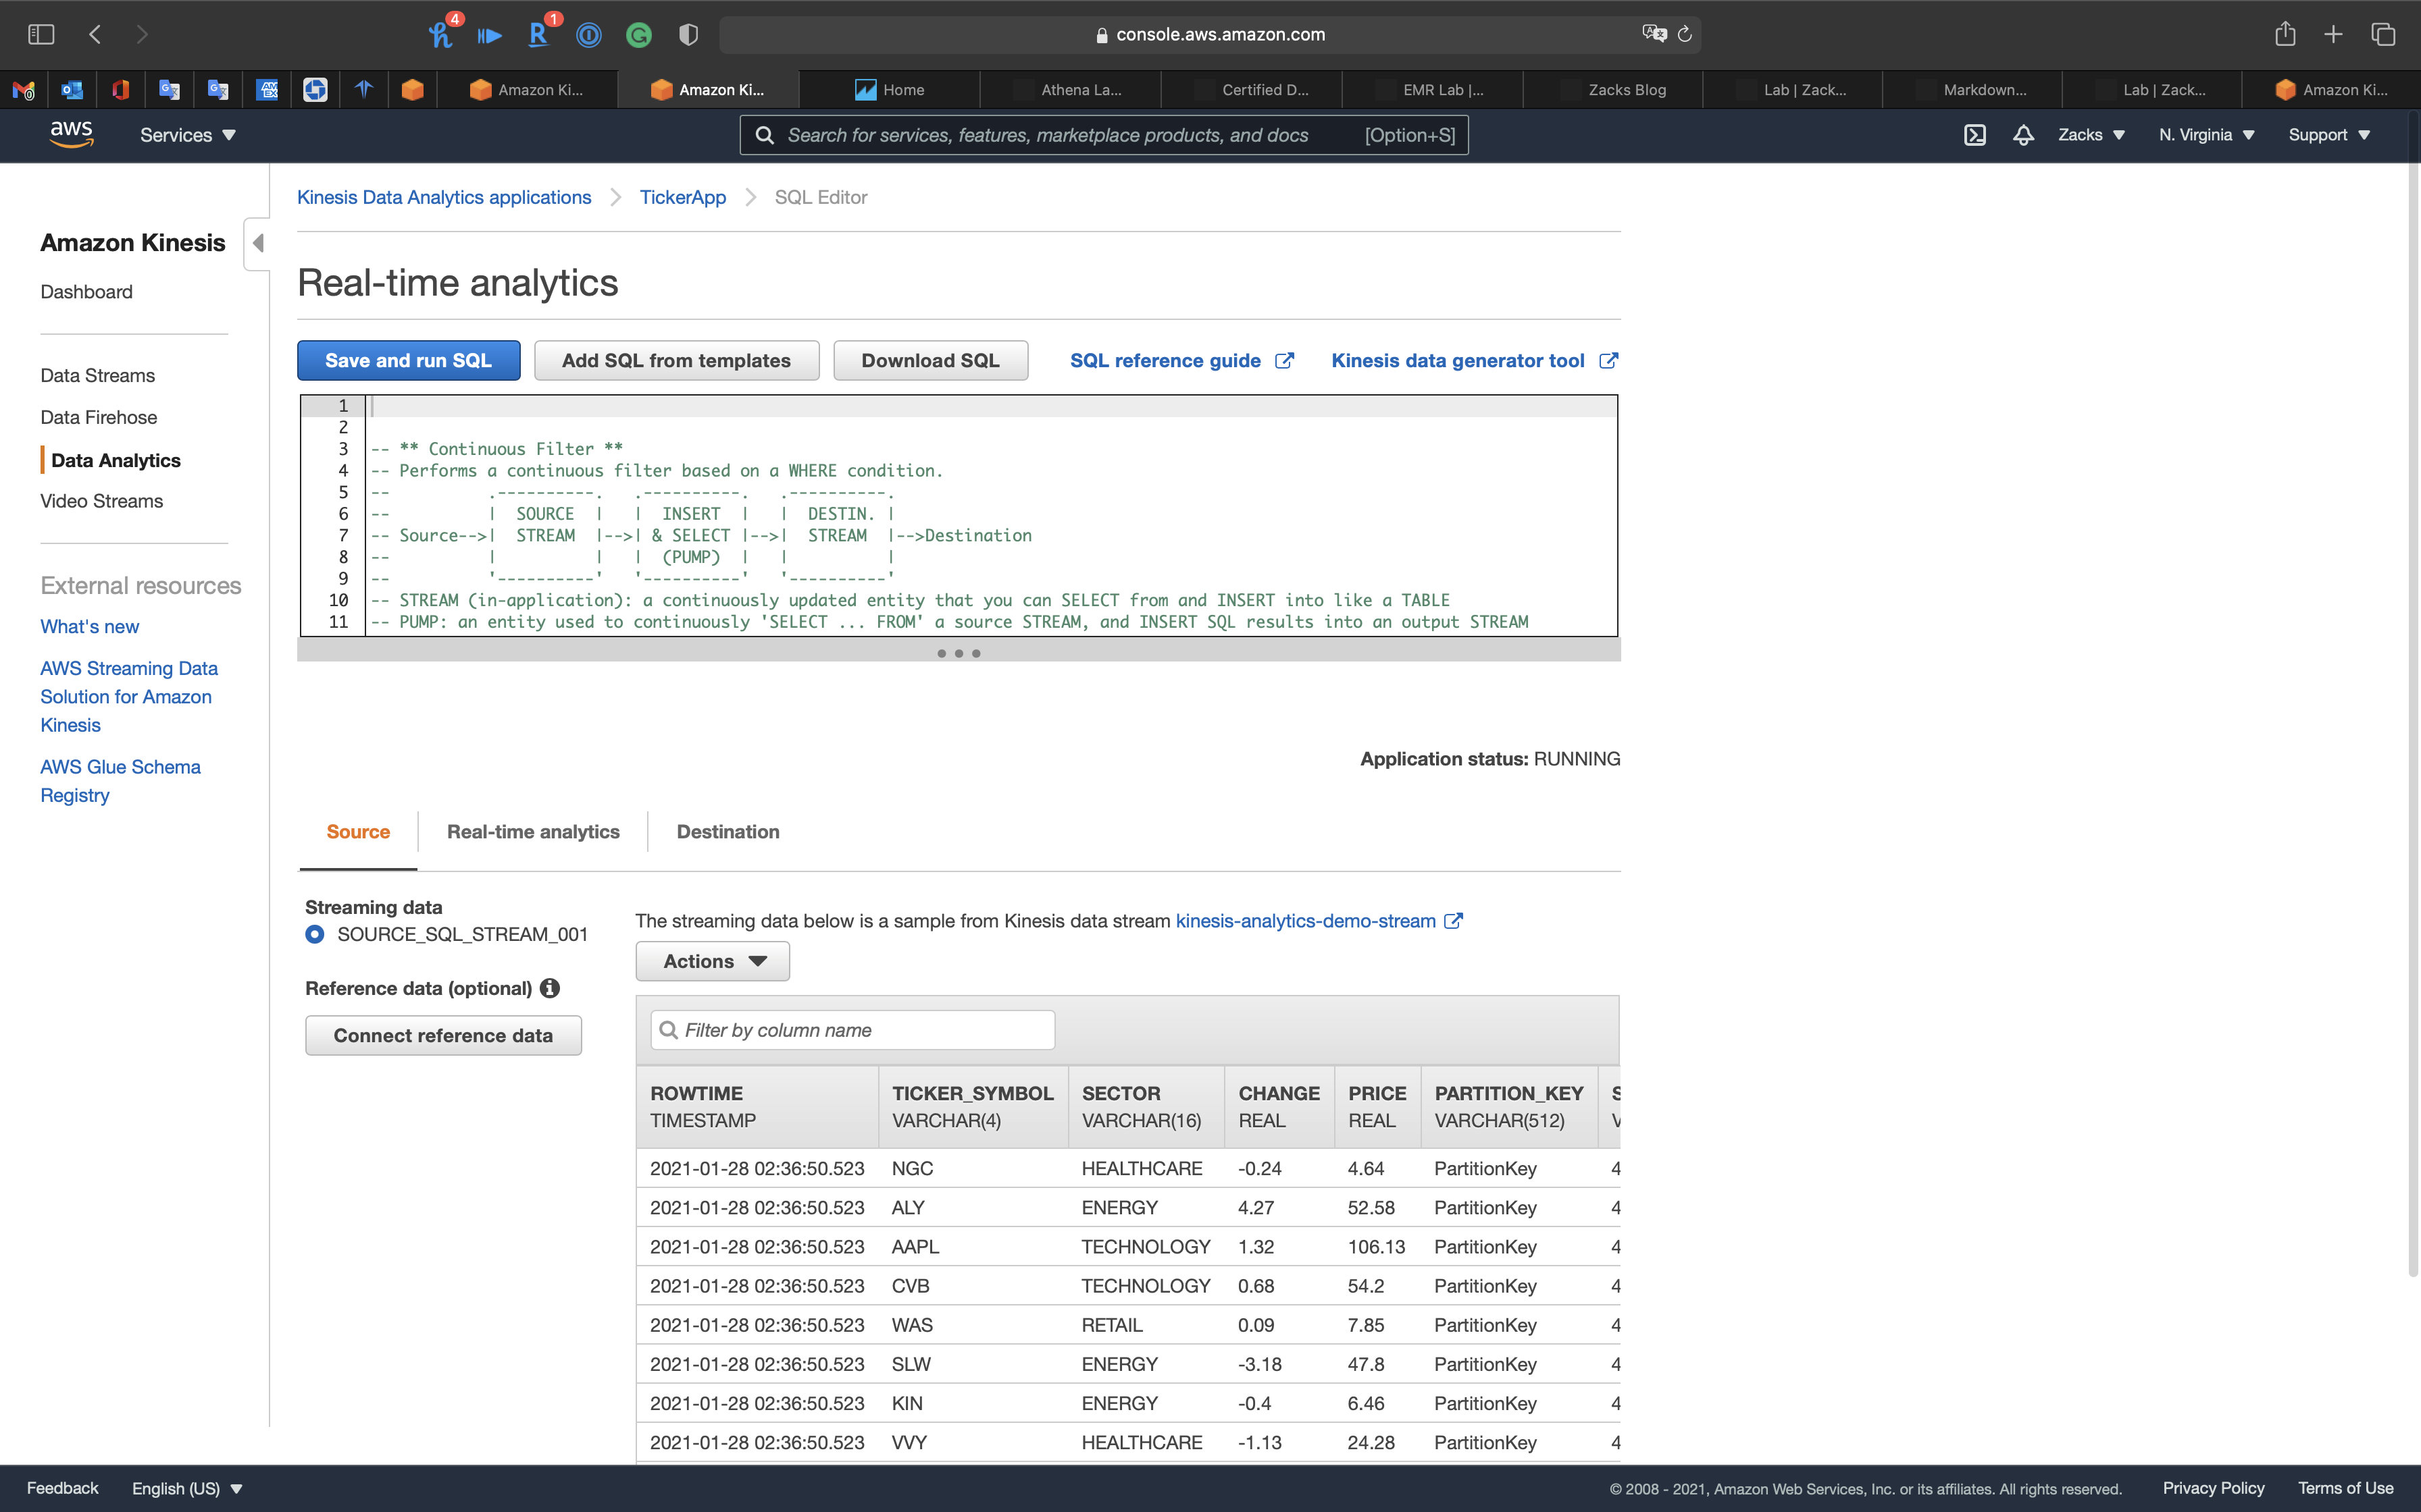Switch to the Destination tab

pyautogui.click(x=728, y=831)
